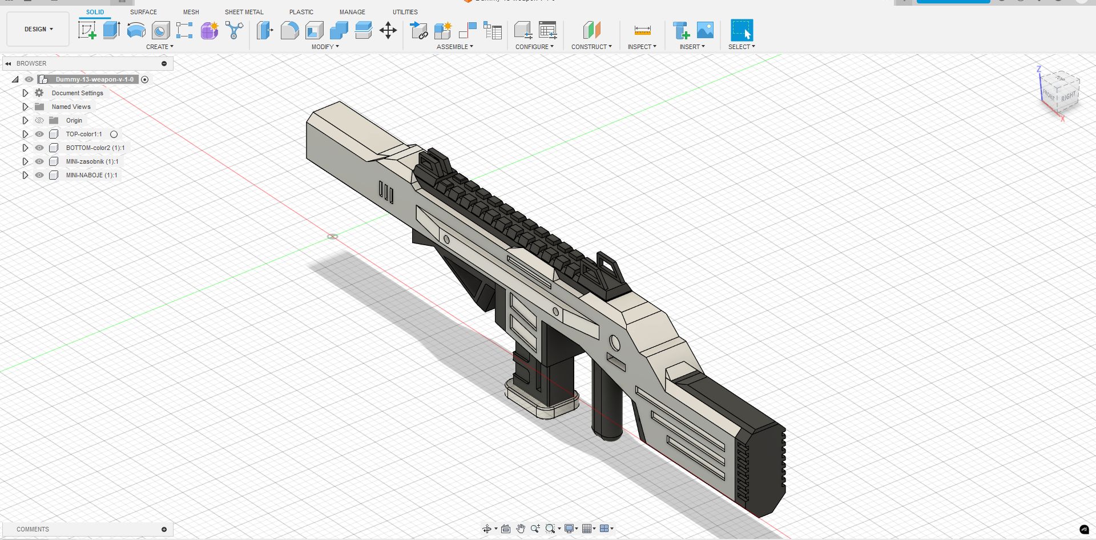
Task: Select the Press Pull tool
Action: click(x=264, y=30)
